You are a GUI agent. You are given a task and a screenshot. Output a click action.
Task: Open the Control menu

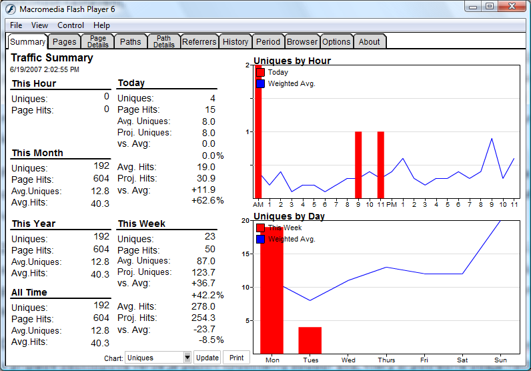pos(71,25)
